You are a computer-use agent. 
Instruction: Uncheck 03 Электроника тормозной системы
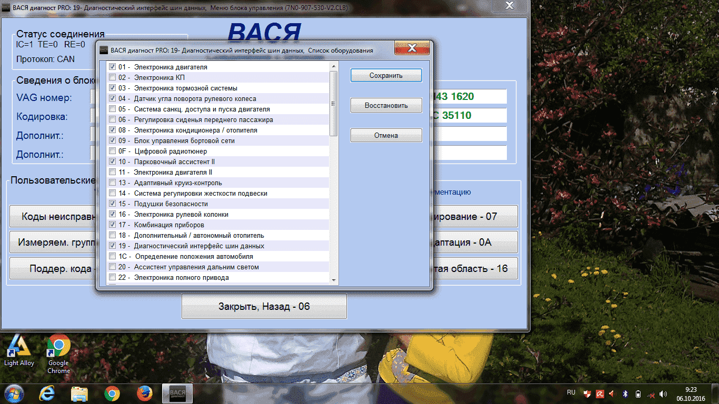pos(112,88)
